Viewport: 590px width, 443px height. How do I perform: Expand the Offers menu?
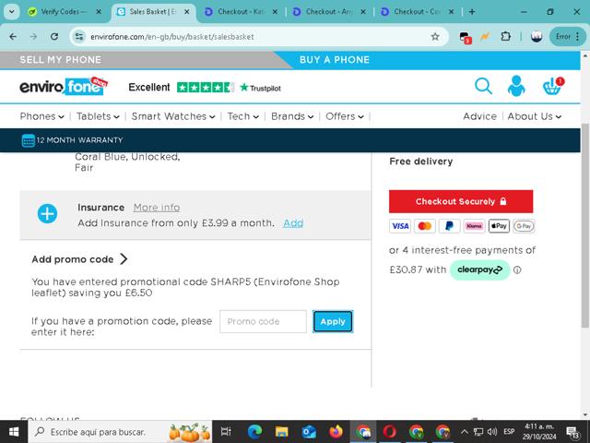(345, 116)
